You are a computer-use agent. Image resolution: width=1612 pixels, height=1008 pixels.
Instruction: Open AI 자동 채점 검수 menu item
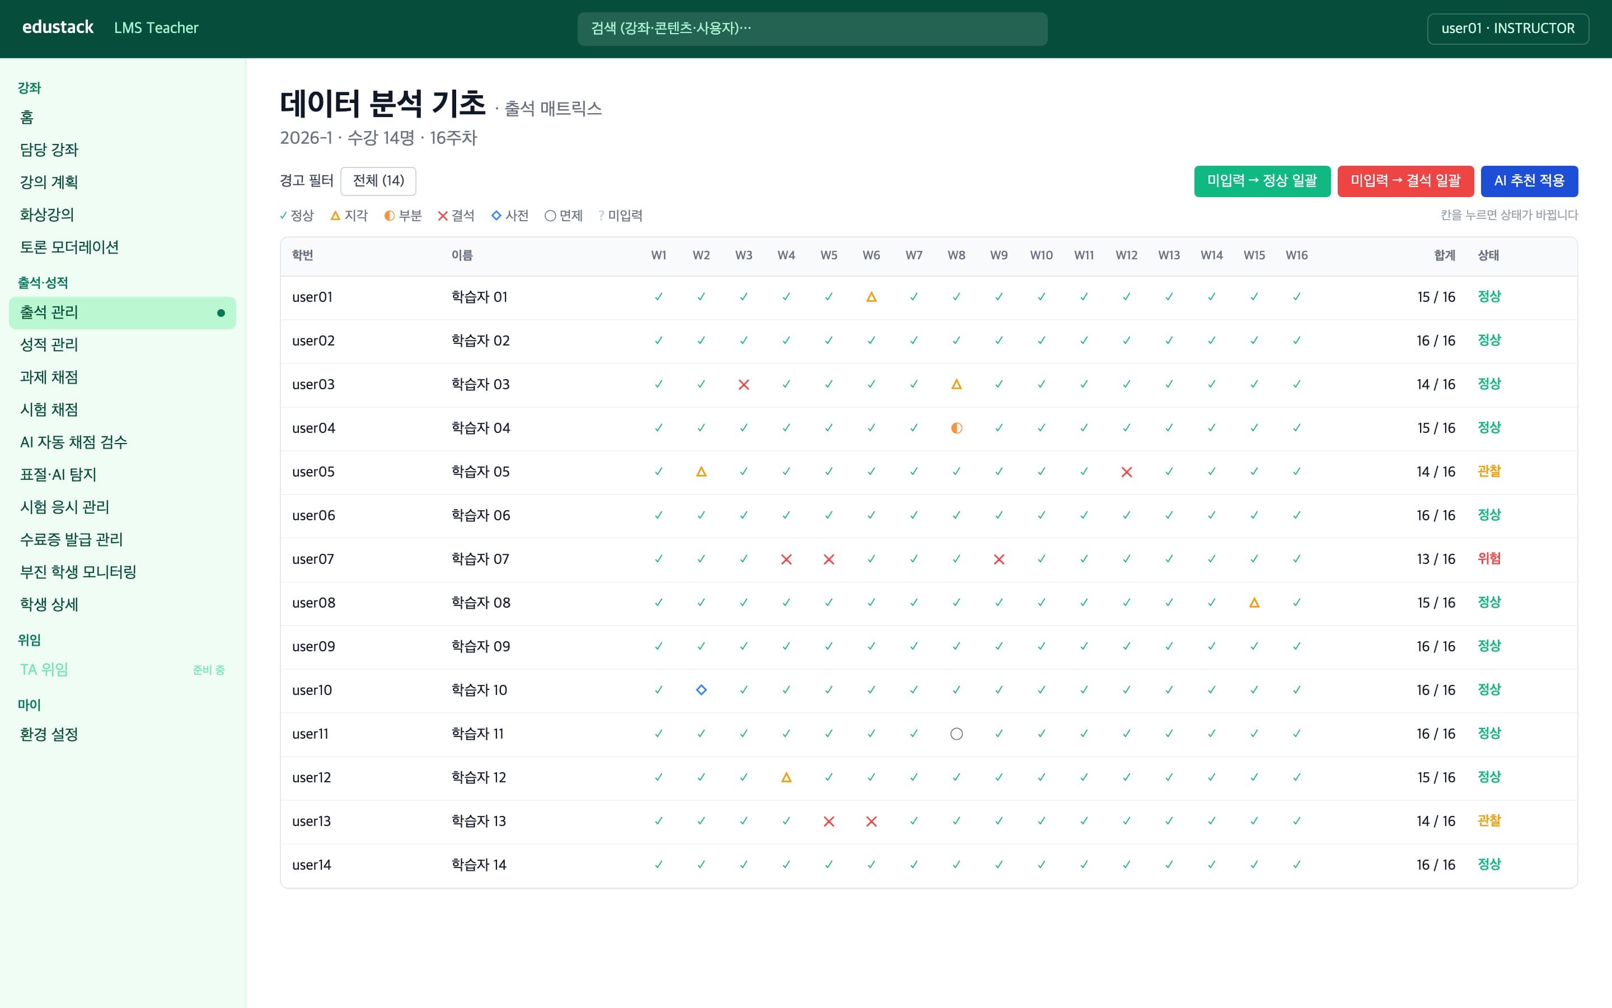(123, 442)
